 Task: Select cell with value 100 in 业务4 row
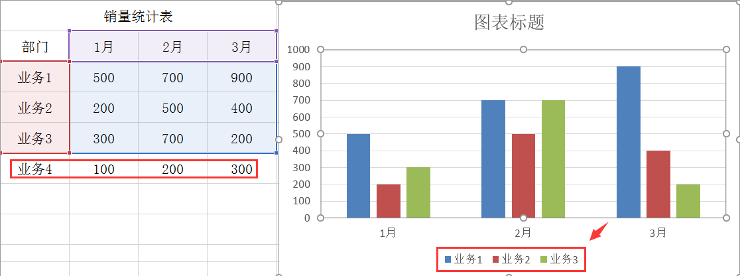104,169
